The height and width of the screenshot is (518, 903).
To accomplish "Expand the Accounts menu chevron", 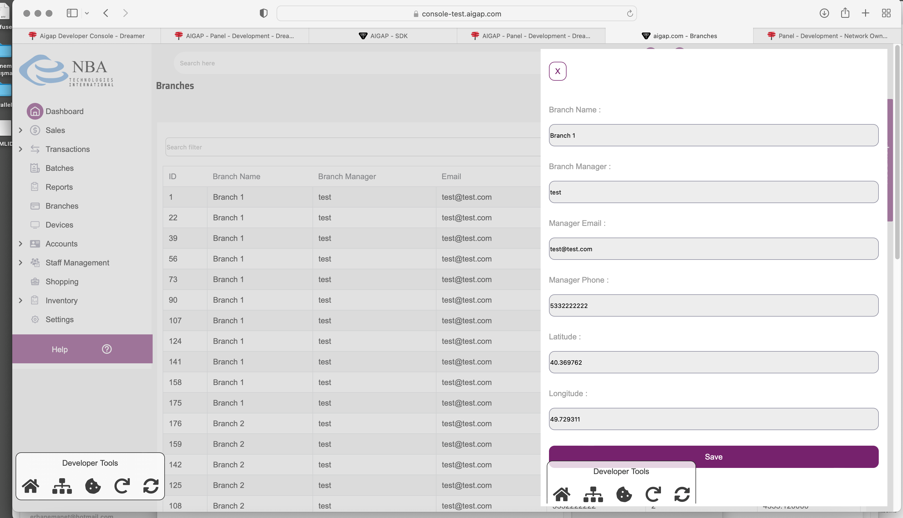I will [21, 244].
